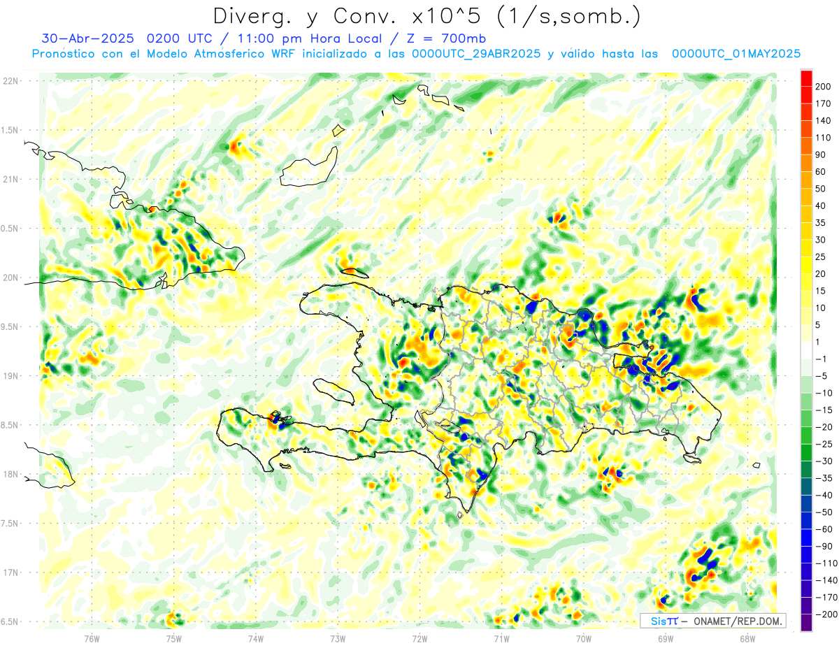Click the positive '50' color scale value
The width and height of the screenshot is (839, 648).
tap(822, 189)
